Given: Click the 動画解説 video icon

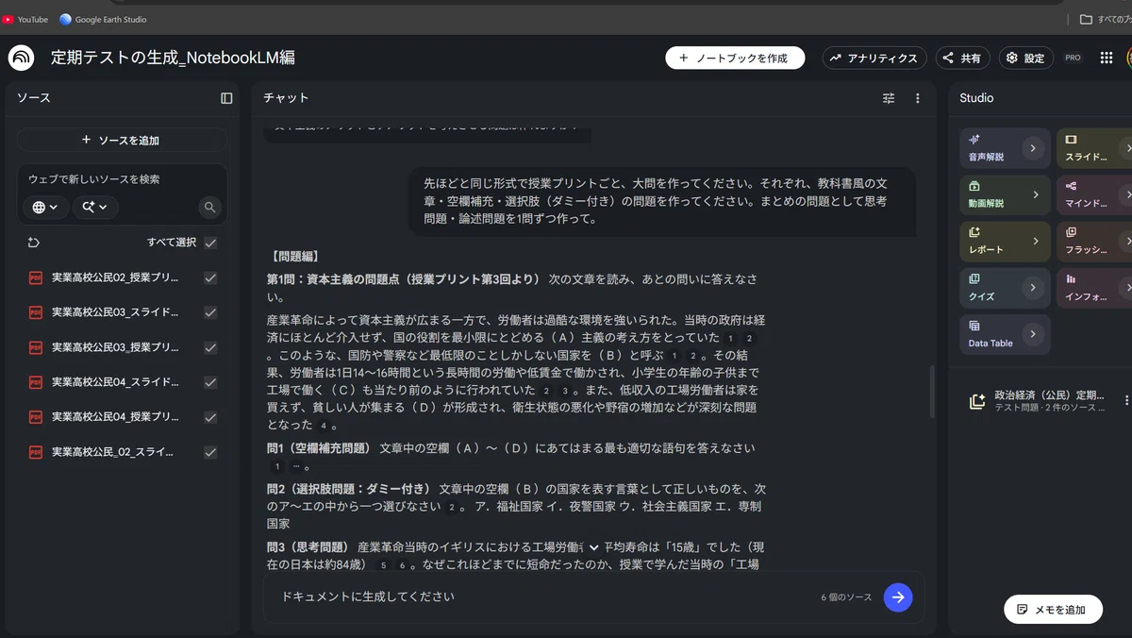Looking at the screenshot, I should 974,186.
